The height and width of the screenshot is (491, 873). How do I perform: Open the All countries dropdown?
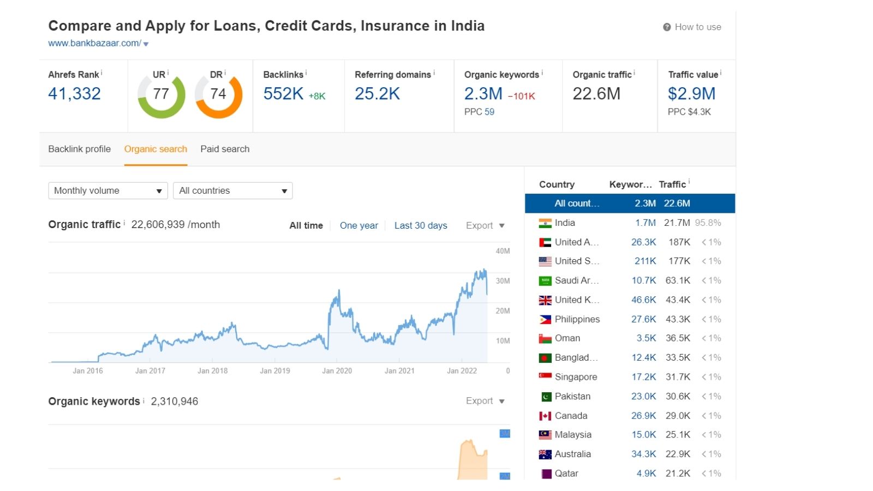(233, 191)
